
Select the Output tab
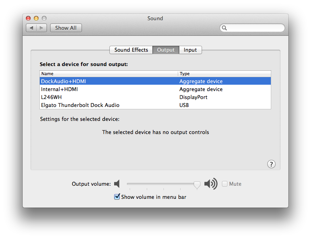(166, 50)
